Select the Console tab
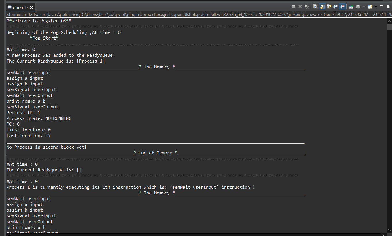Viewport: 392px width, 236px height. pyautogui.click(x=20, y=7)
